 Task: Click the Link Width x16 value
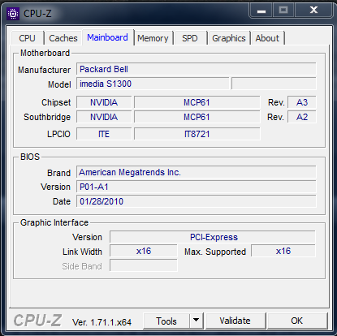(144, 251)
